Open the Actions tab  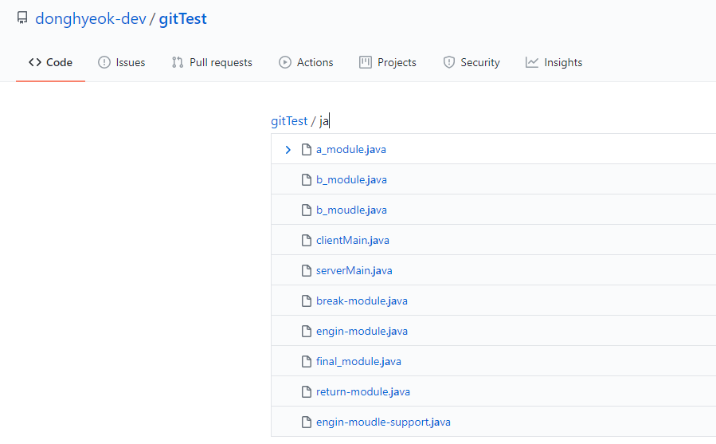[x=306, y=62]
